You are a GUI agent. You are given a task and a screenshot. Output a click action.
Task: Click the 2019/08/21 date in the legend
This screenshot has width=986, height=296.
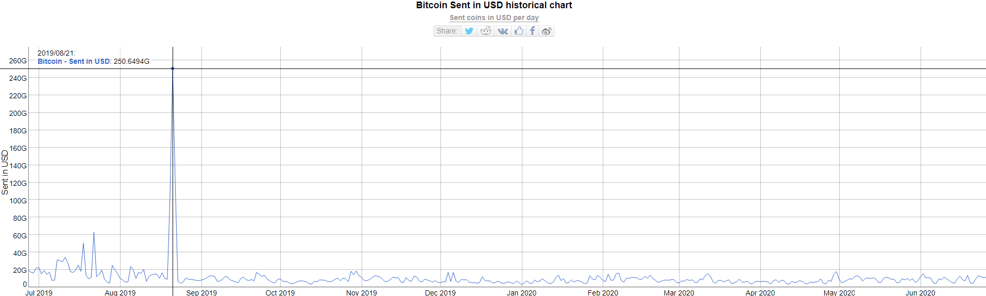click(x=56, y=53)
